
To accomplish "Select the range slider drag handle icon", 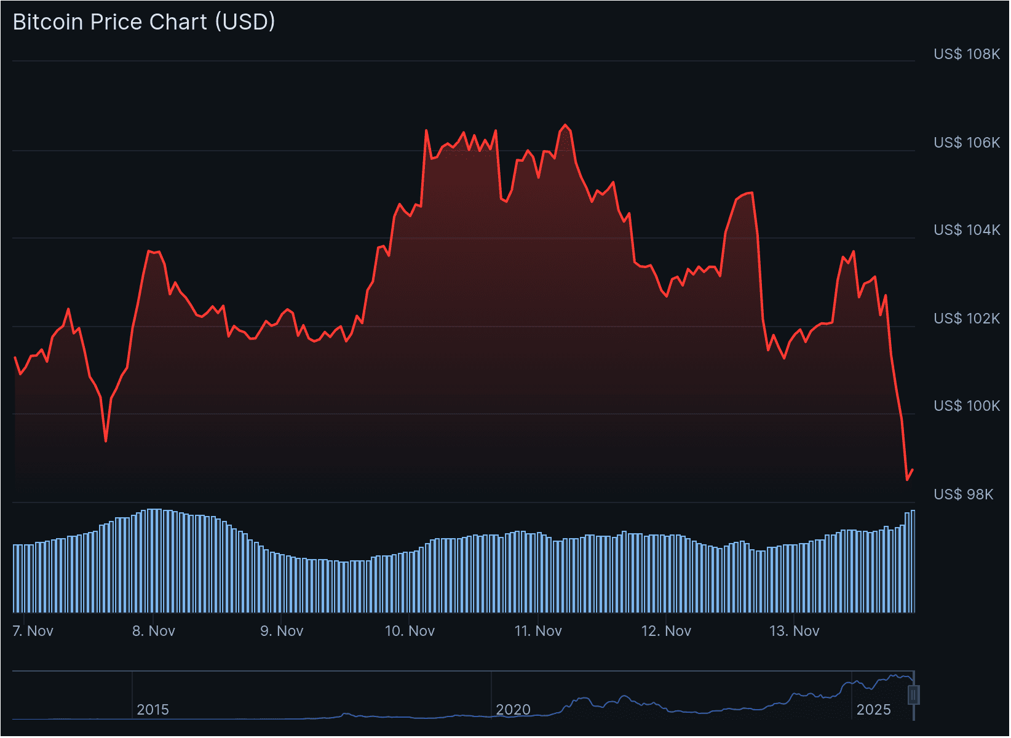I will (x=913, y=695).
